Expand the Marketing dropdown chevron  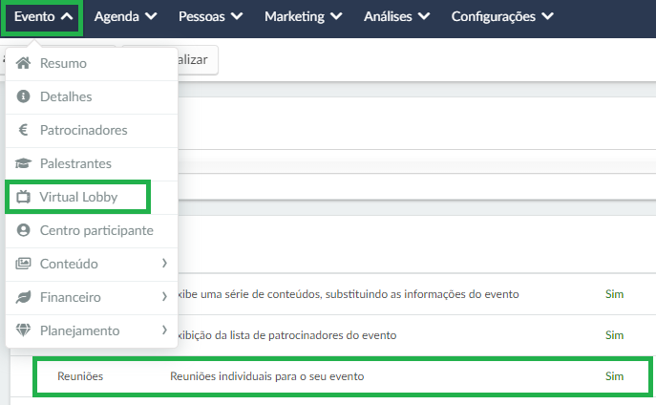coord(336,17)
